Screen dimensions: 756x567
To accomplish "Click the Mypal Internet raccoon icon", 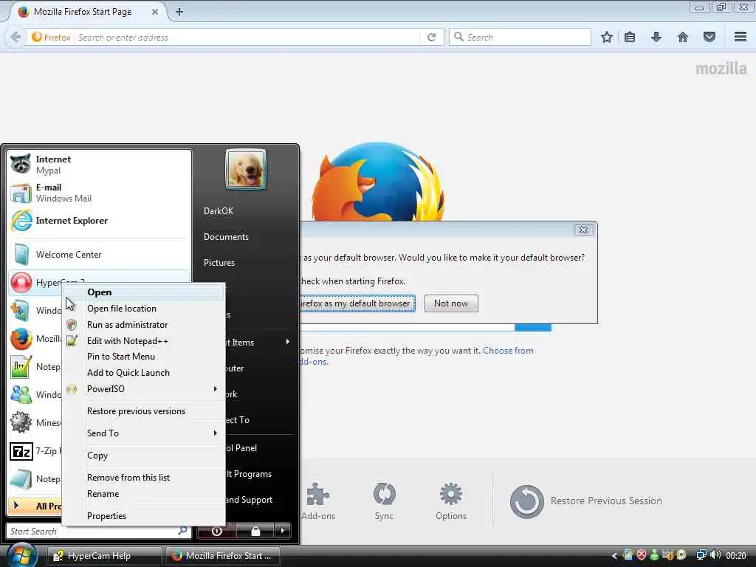I will coord(21,164).
